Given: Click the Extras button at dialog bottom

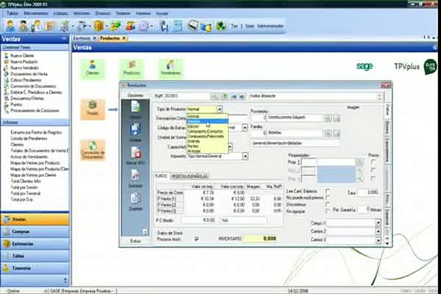Looking at the screenshot, I should [x=136, y=241].
